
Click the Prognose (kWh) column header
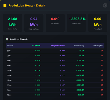click(x=58, y=46)
